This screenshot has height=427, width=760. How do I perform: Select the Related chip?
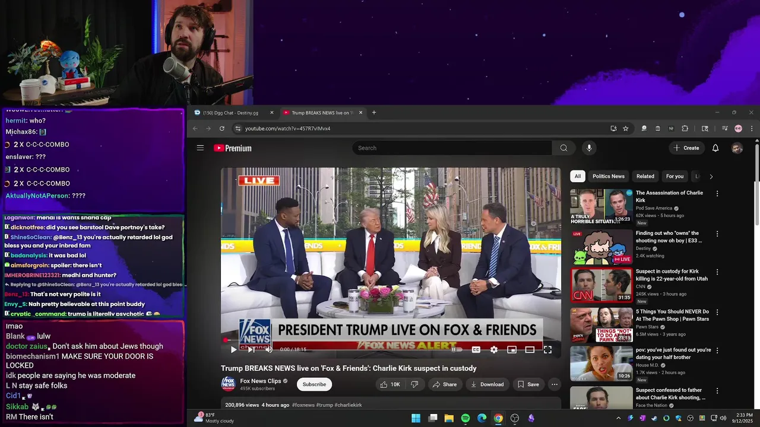[x=645, y=176]
